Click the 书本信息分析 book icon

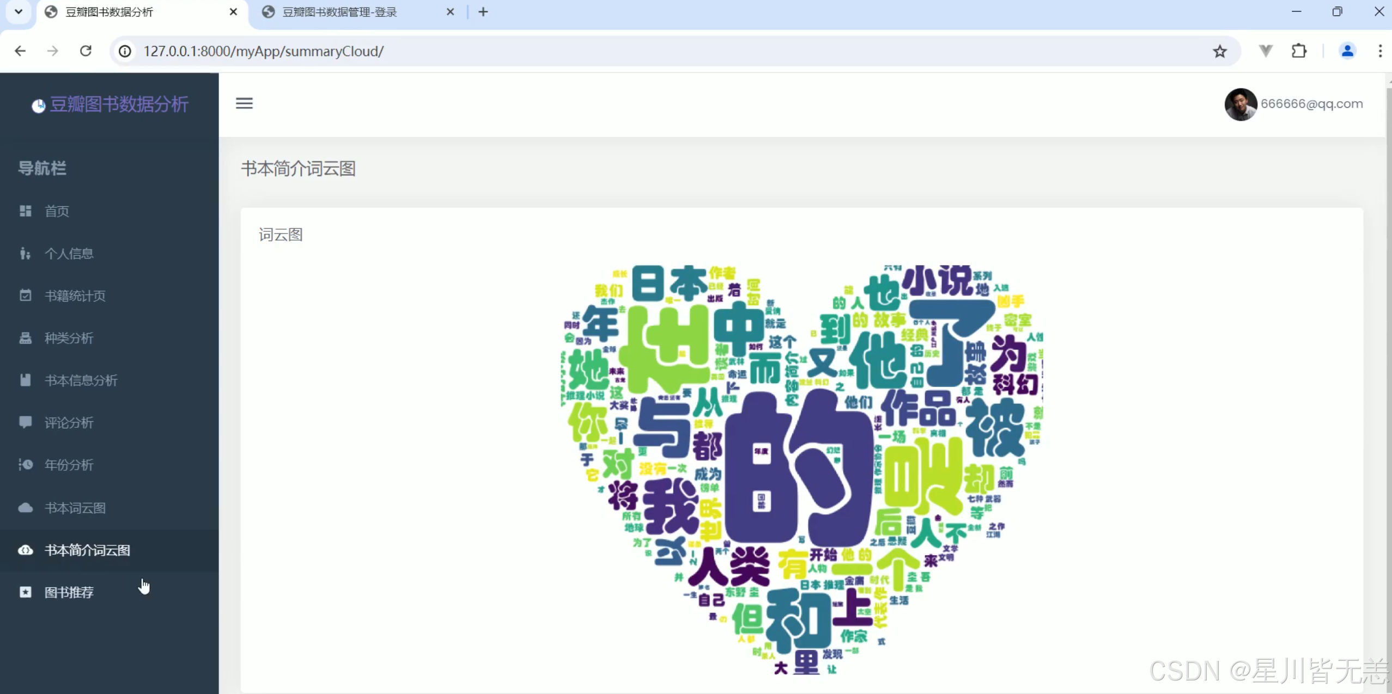(x=26, y=380)
